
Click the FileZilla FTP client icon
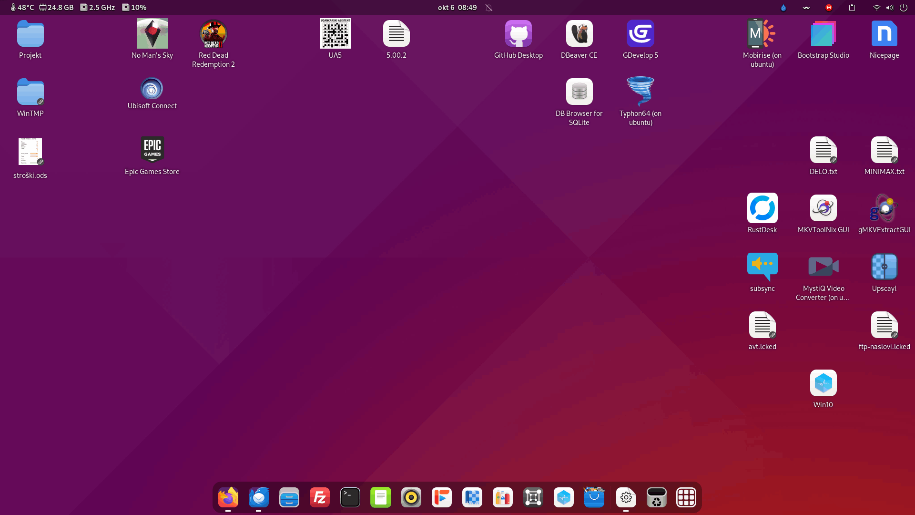click(319, 497)
